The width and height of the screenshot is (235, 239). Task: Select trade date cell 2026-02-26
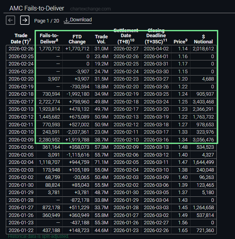point(21,49)
